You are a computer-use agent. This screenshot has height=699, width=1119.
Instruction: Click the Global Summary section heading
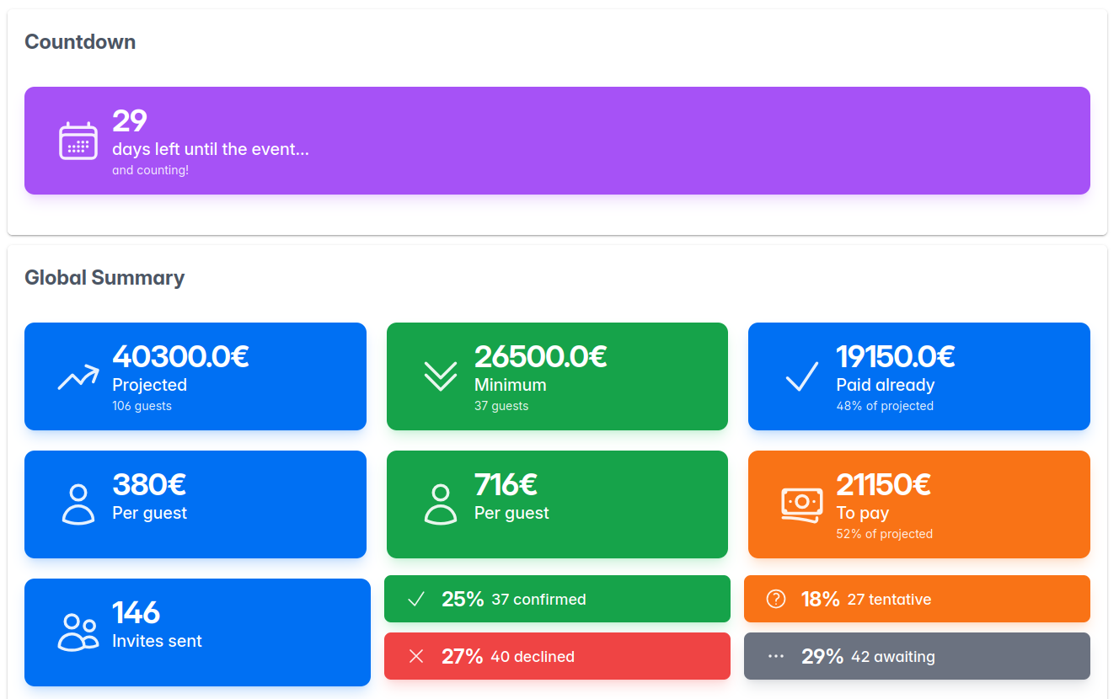coord(104,278)
